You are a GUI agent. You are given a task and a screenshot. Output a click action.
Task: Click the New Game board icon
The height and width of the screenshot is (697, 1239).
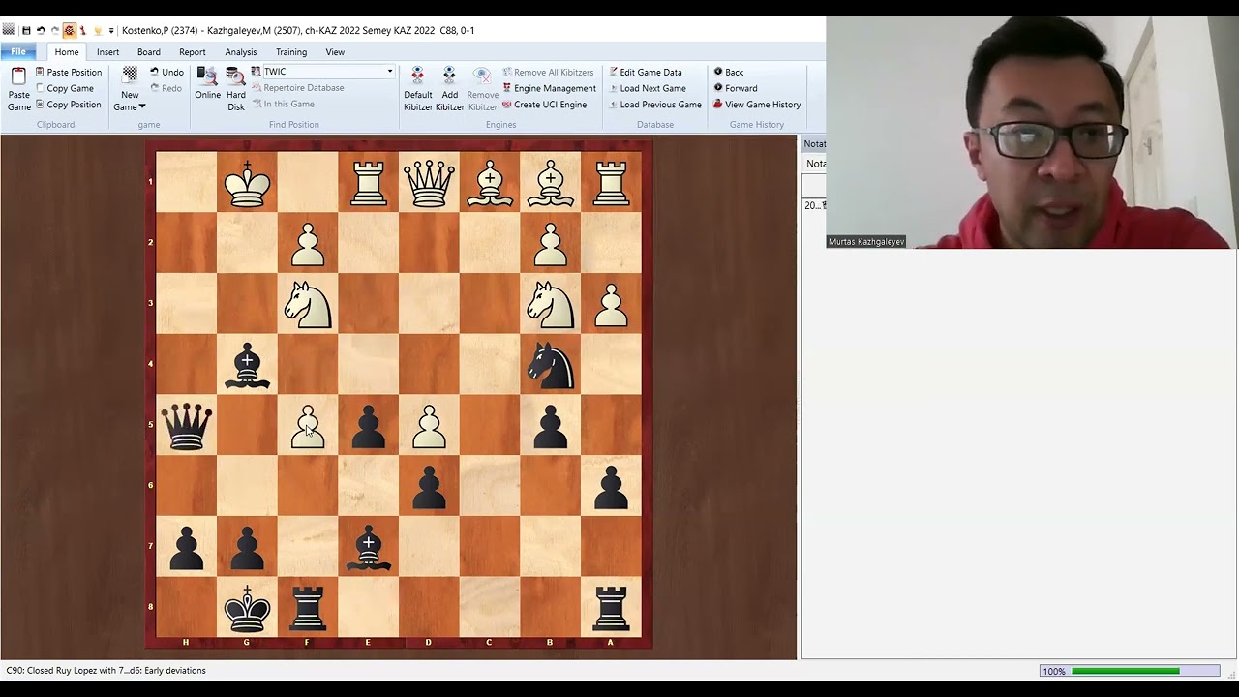(x=130, y=76)
